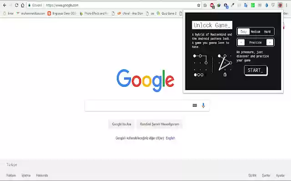Switch to previous game mode with left arrow
This screenshot has width=291, height=181.
pos(241,43)
